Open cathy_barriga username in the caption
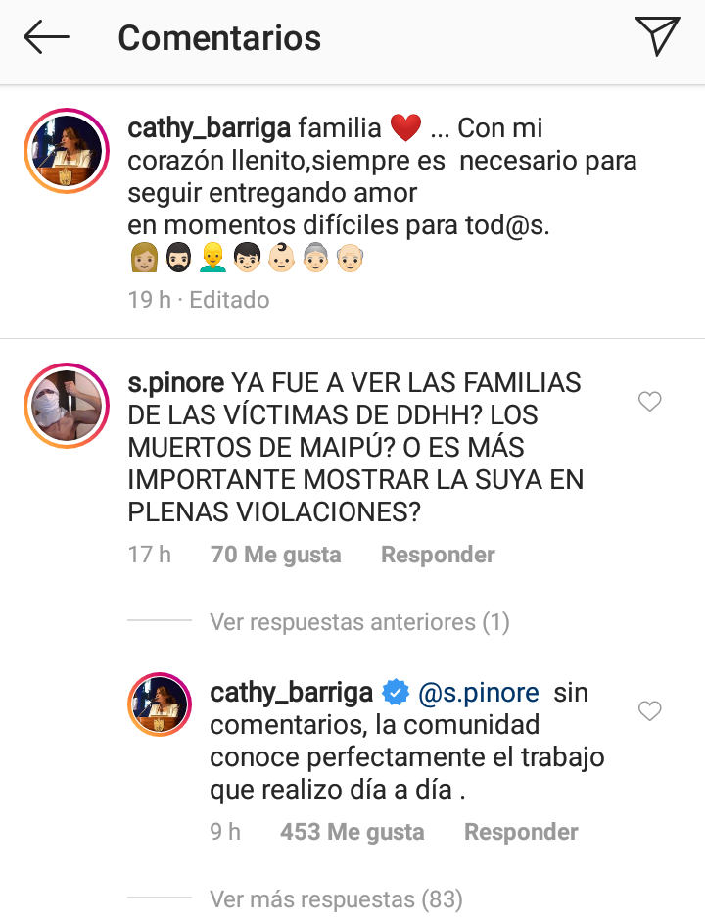This screenshot has width=705, height=922. pos(208,128)
